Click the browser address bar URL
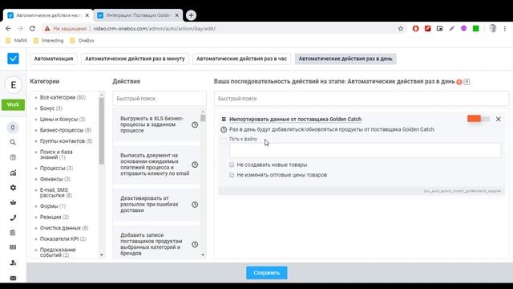Screen dimensions: 513x289 click(x=155, y=29)
